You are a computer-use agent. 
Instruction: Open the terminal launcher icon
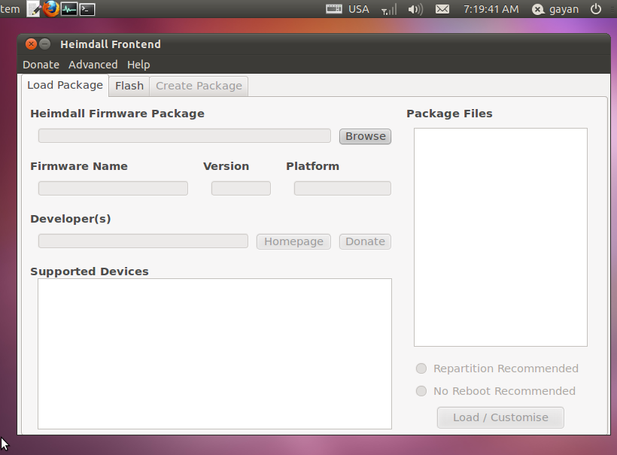point(87,9)
